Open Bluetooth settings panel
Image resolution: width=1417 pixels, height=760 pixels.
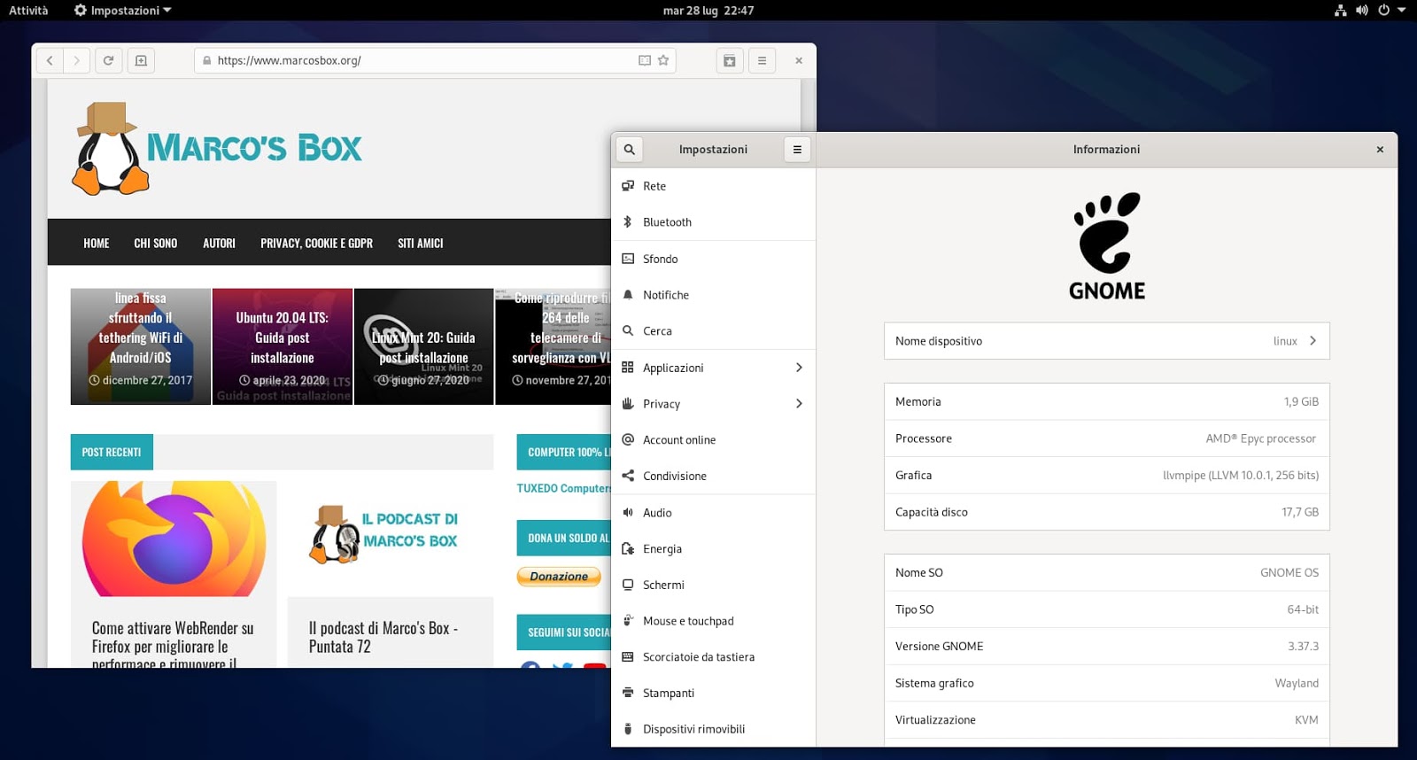(713, 222)
